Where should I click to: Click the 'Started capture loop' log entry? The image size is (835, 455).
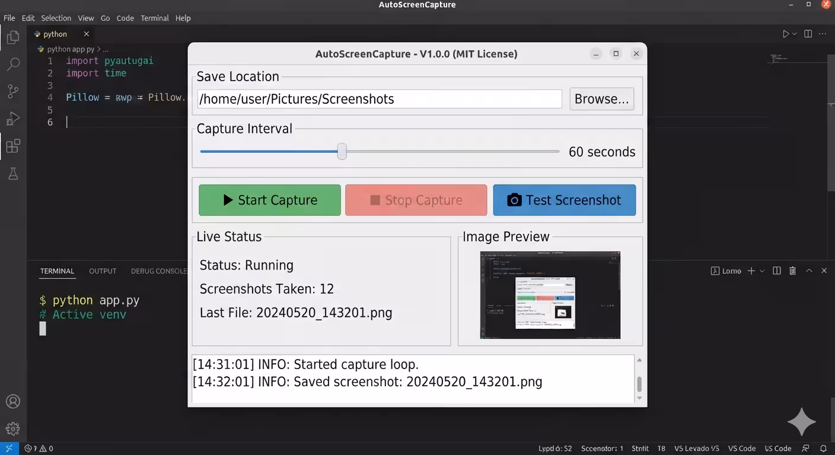pos(305,364)
